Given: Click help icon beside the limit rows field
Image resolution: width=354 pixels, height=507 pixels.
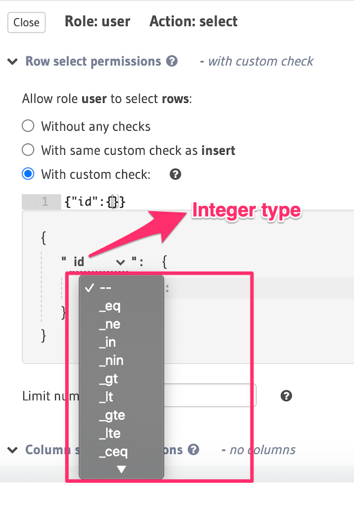Looking at the screenshot, I should click(x=286, y=396).
